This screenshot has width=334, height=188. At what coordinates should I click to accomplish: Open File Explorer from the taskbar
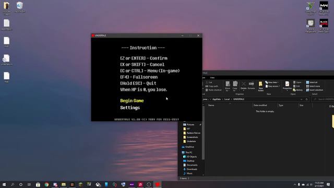click(x=64, y=184)
